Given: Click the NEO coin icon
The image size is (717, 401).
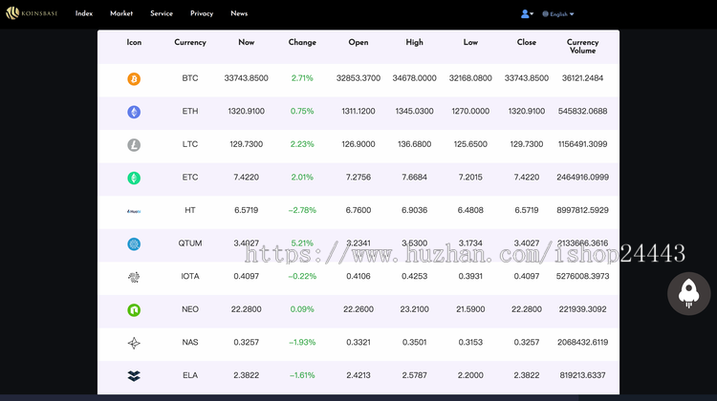Looking at the screenshot, I should point(134,310).
